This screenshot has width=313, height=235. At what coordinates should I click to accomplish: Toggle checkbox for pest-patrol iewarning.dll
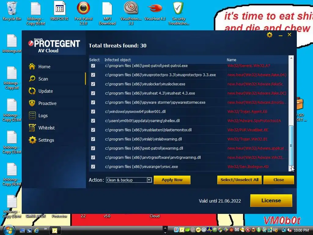pos(93,148)
